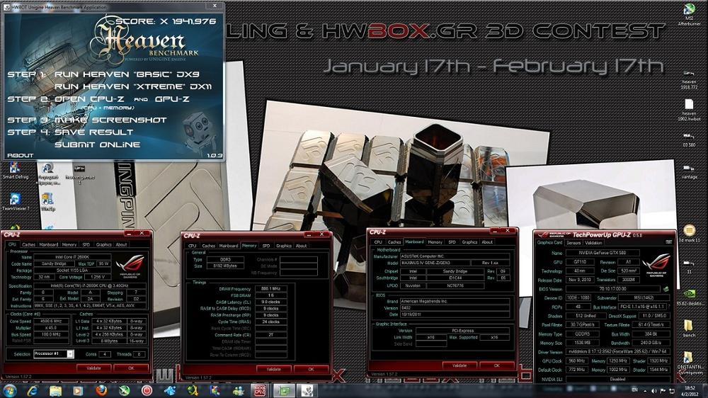
Task: Open the bench folder on desktop
Action: click(x=689, y=329)
